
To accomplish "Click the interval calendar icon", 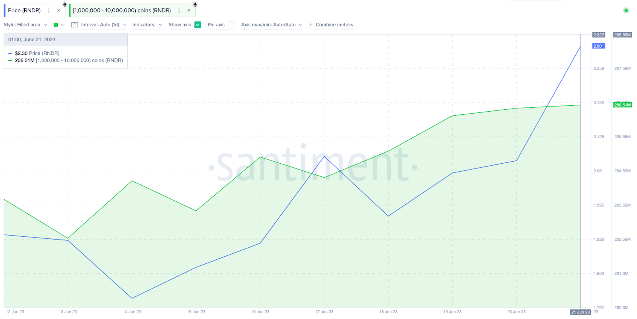I will tap(74, 25).
